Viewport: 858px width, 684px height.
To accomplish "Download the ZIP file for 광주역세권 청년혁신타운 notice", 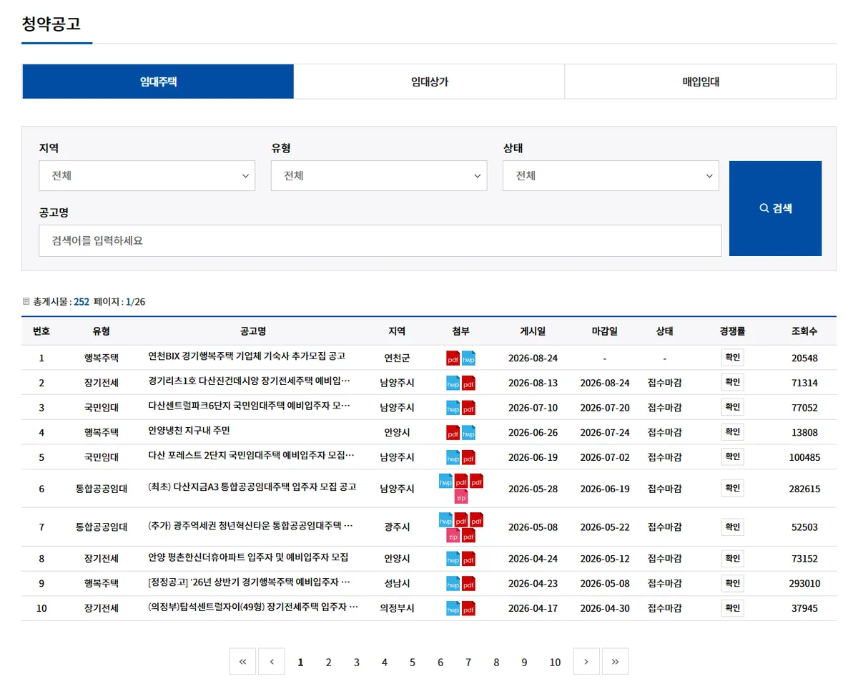I will coord(453,535).
